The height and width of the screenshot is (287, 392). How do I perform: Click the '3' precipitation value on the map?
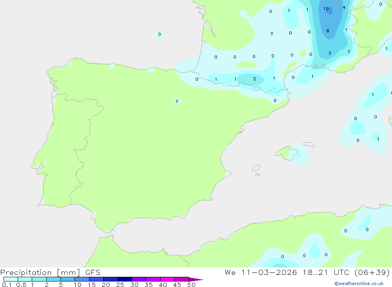[x=330, y=53]
